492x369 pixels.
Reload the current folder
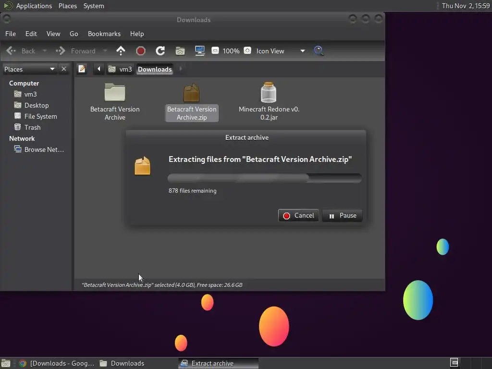[x=160, y=51]
